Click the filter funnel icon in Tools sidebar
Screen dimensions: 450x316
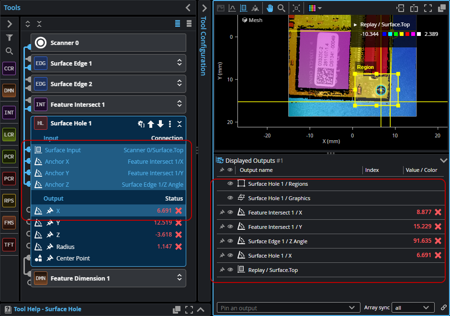(x=9, y=38)
